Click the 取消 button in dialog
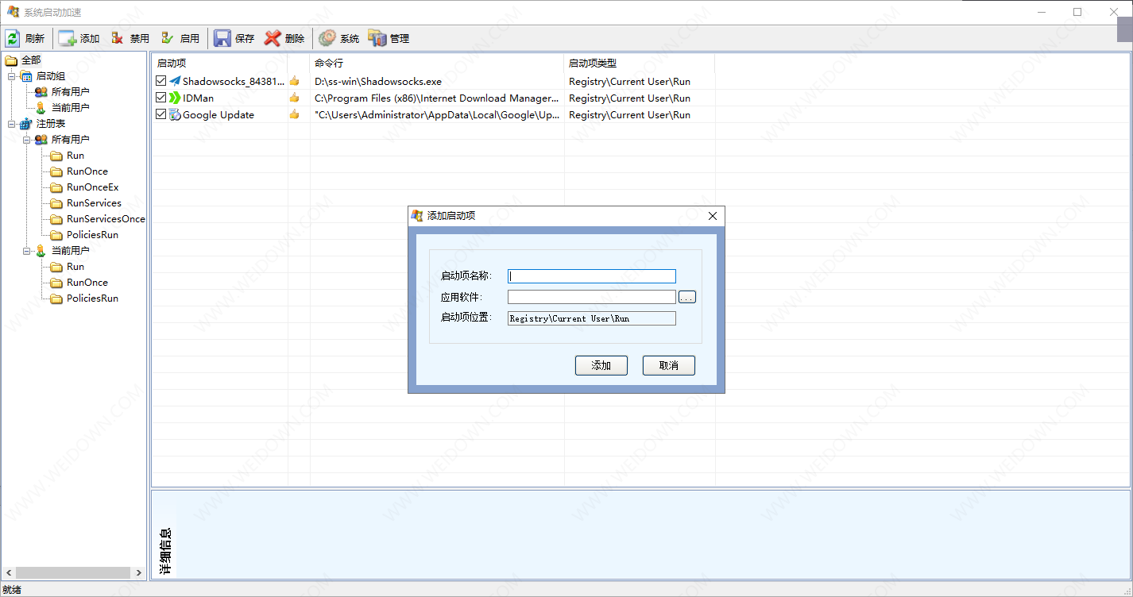1133x597 pixels. pos(669,365)
